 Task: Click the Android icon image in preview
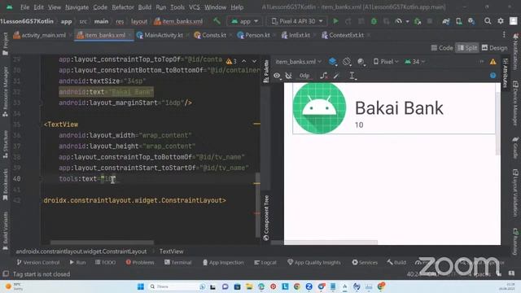coord(319,108)
